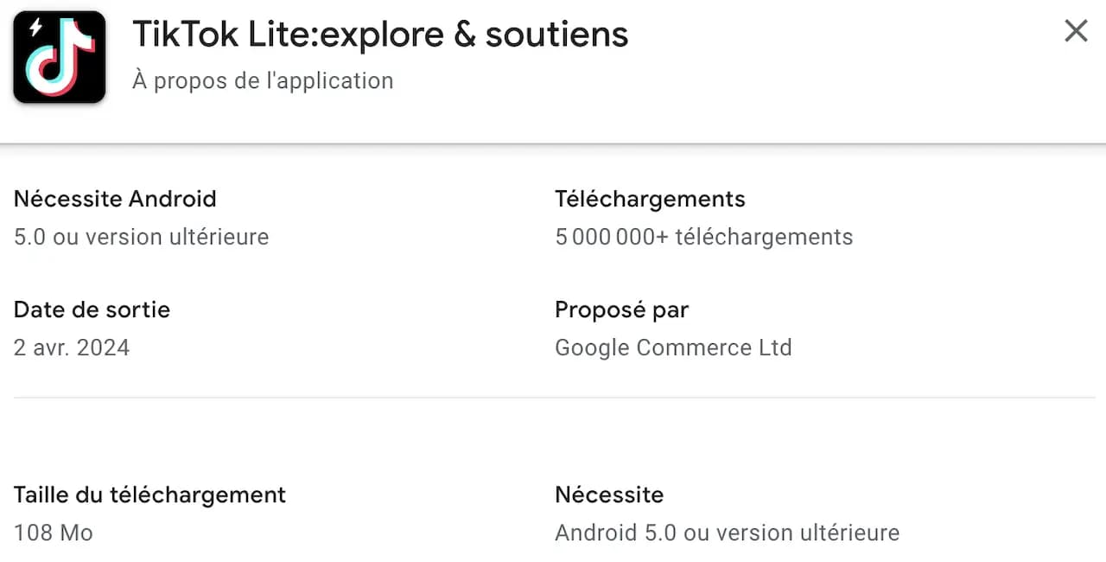Image resolution: width=1106 pixels, height=562 pixels.
Task: Select the "5.0 ou version ultérieure" text
Action: tap(141, 236)
